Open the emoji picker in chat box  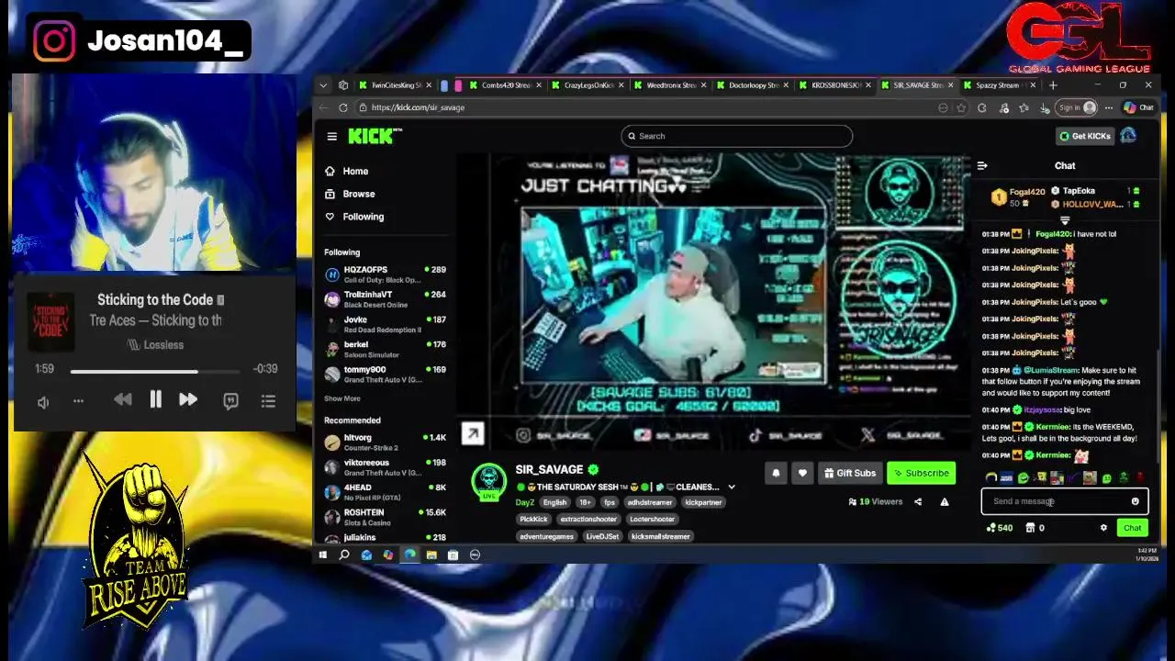(1136, 501)
